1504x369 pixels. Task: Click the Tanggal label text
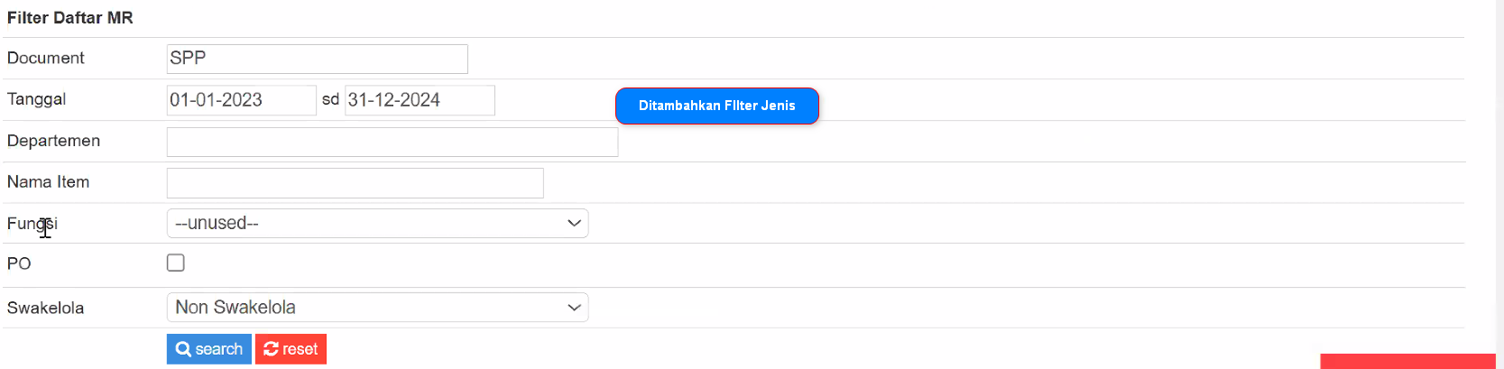pos(37,99)
